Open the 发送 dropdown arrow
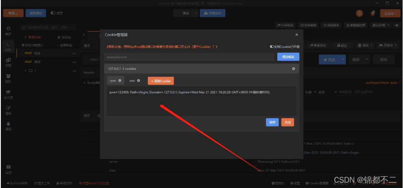 pyautogui.click(x=342, y=59)
